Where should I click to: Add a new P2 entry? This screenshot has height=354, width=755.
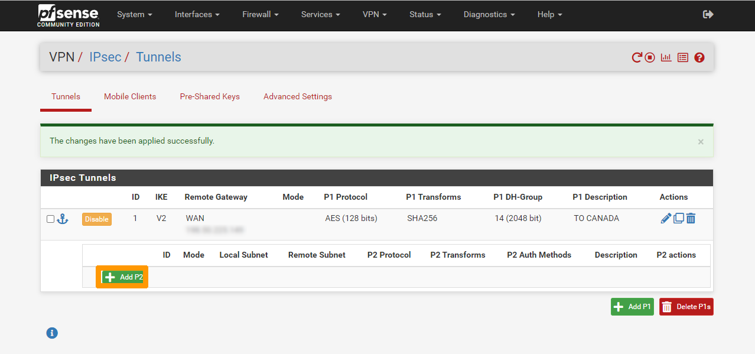(x=122, y=277)
